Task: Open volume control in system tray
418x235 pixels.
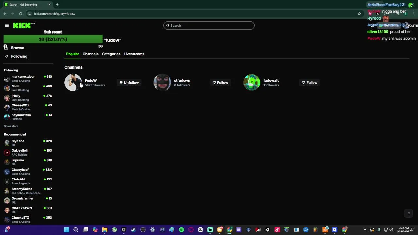Action: 391,230
